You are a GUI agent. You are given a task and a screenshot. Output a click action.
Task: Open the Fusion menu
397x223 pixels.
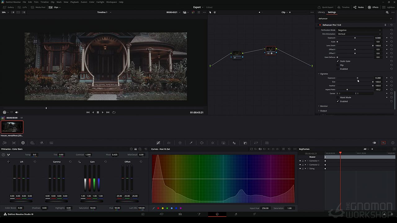coord(84,2)
